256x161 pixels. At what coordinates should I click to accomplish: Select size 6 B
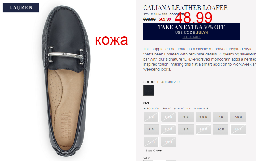pyautogui.click(x=186, y=117)
